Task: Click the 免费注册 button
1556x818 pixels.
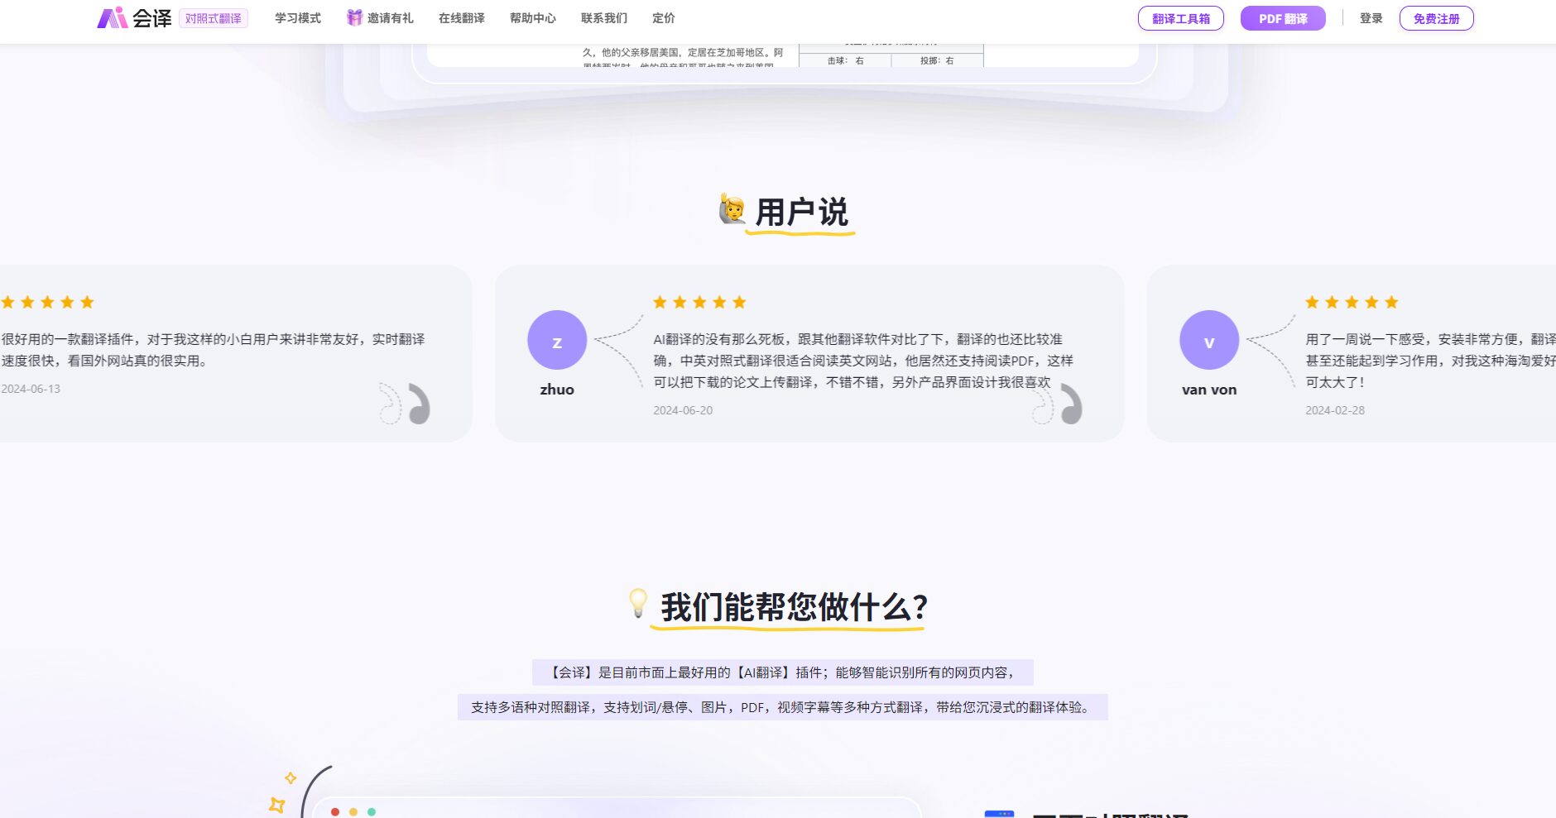Action: click(1436, 17)
